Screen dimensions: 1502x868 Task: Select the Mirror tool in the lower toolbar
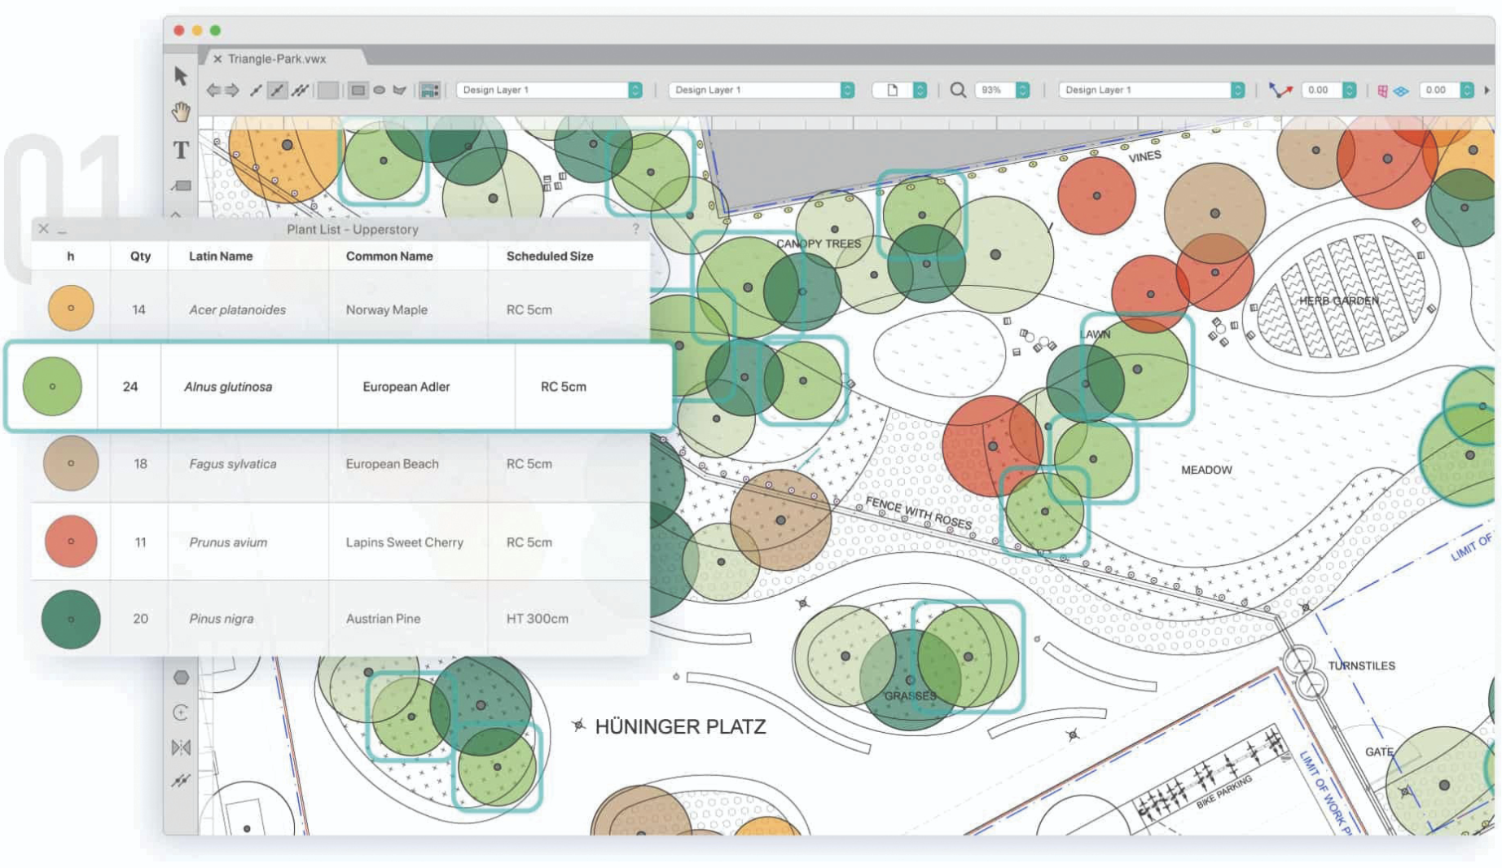(x=181, y=747)
